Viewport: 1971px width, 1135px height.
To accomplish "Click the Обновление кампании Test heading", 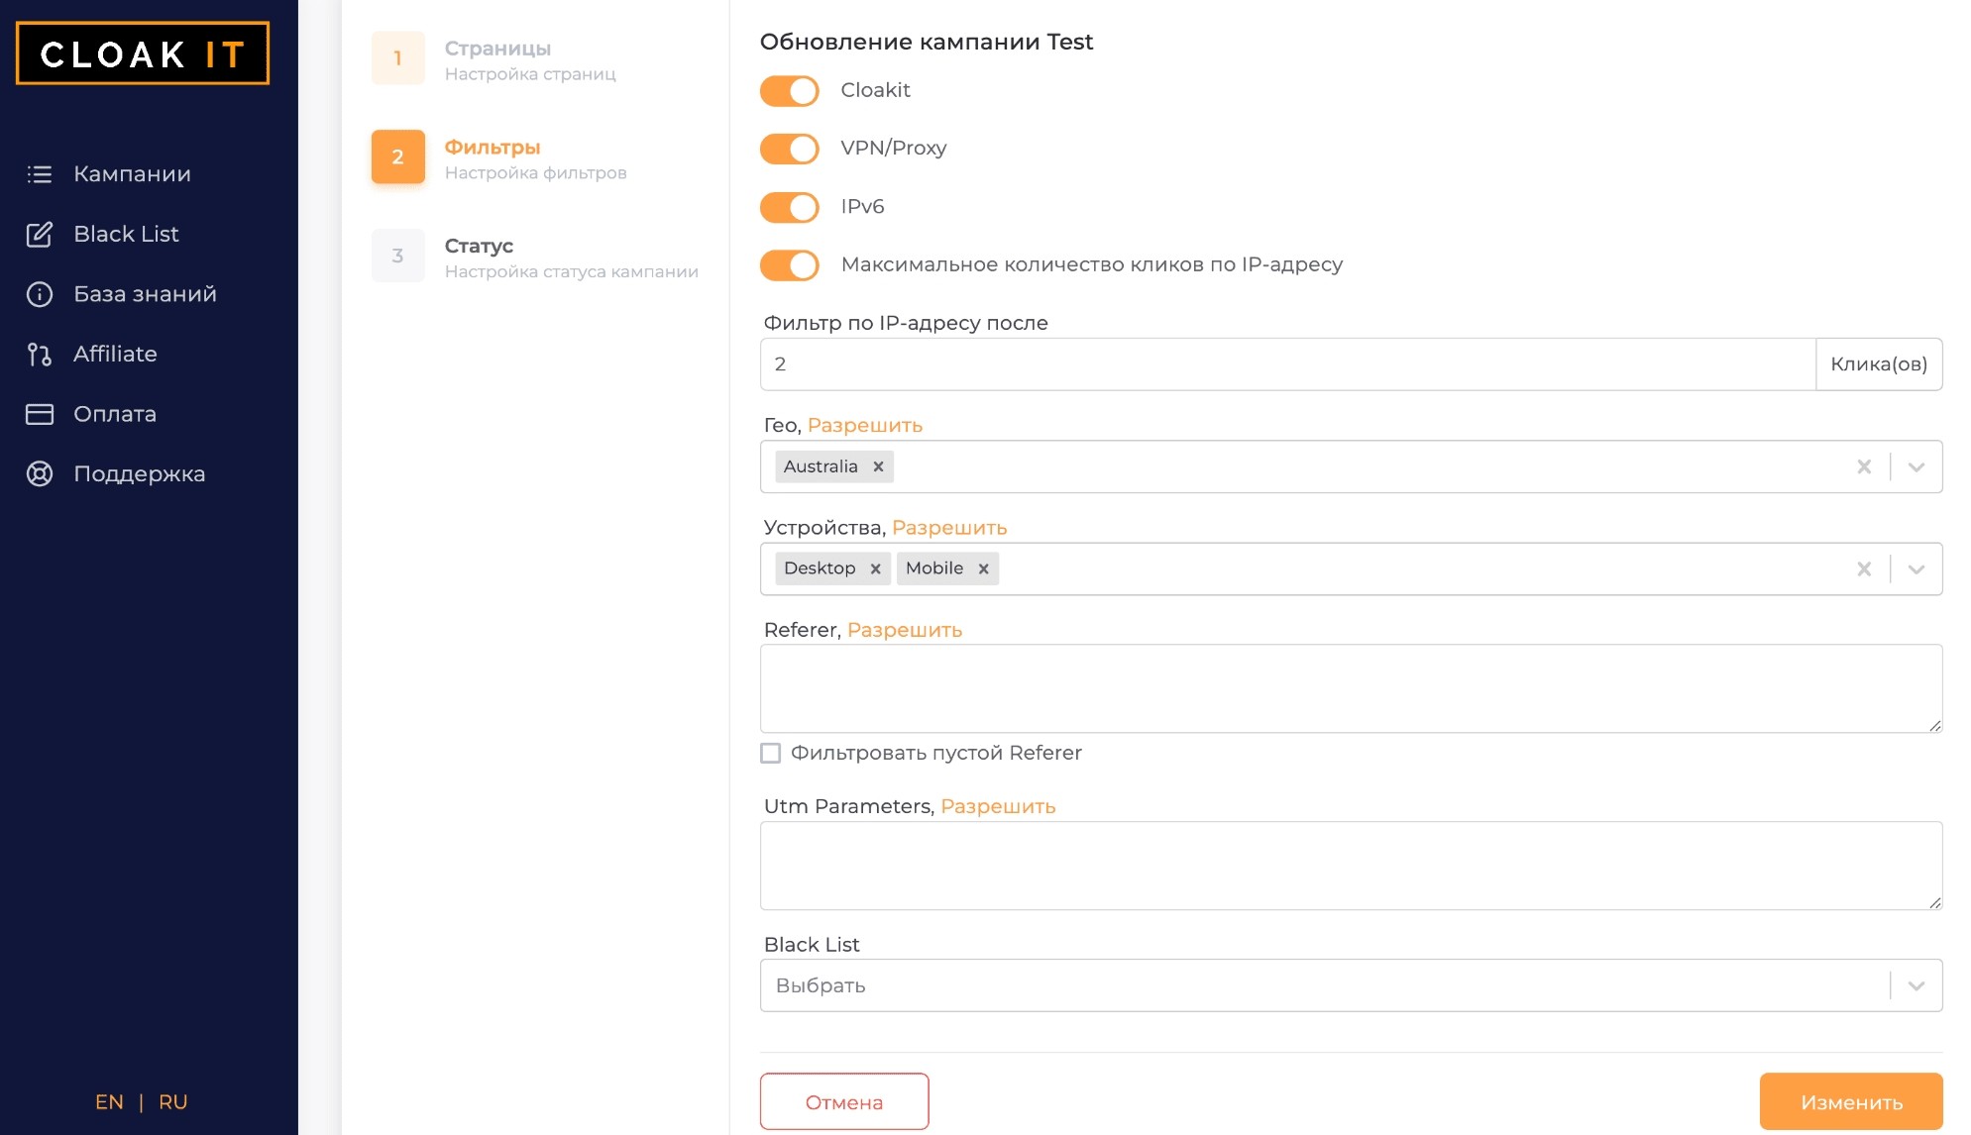I will [926, 42].
